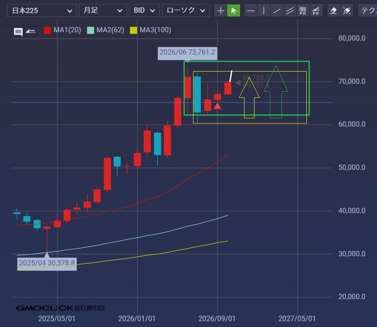Click the erase-all drawings icon

click(x=346, y=10)
